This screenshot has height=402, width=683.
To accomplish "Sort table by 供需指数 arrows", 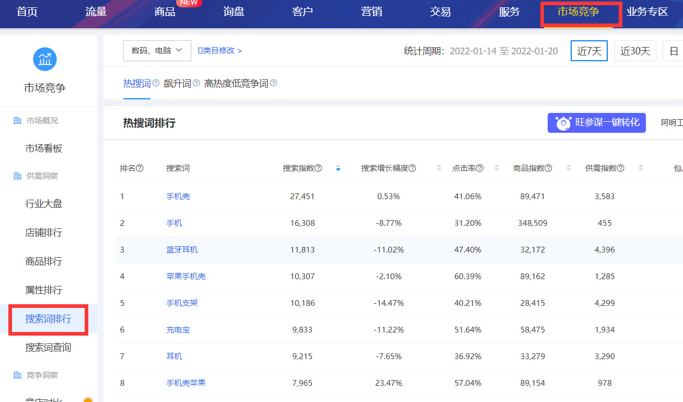I will click(x=641, y=168).
